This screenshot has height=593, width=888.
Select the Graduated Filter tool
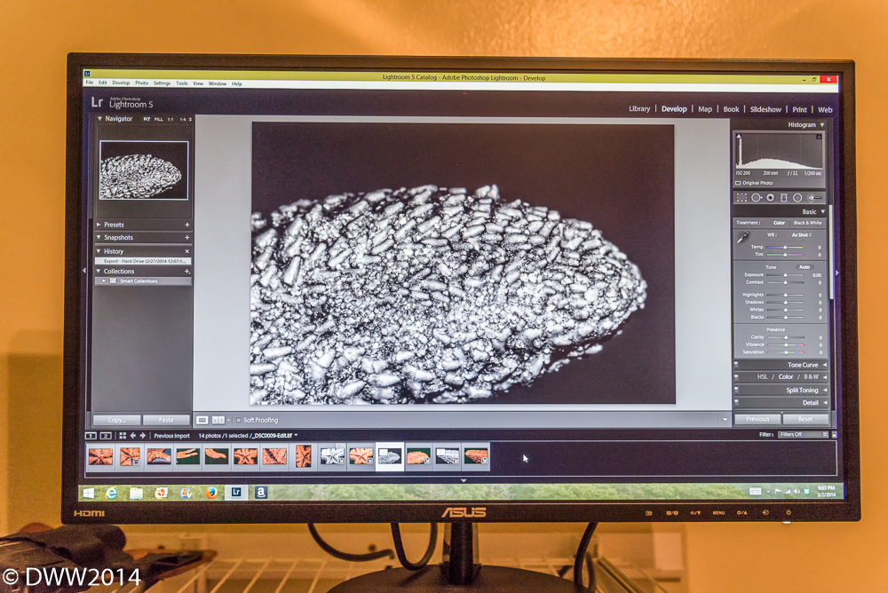(783, 197)
